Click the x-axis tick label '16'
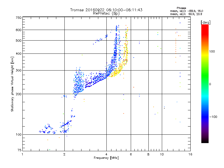Image resolution: width=224 pixels, height=168 pixels. pos(190,154)
